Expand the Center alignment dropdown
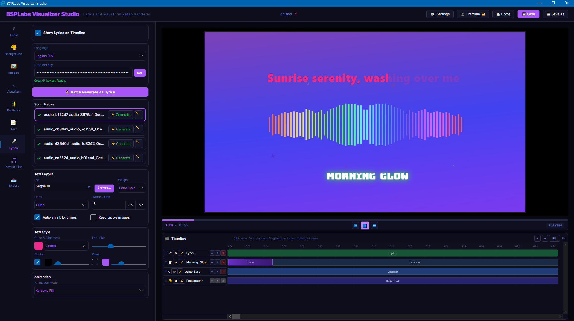Screen dimensions: 574x321 click(x=66, y=246)
